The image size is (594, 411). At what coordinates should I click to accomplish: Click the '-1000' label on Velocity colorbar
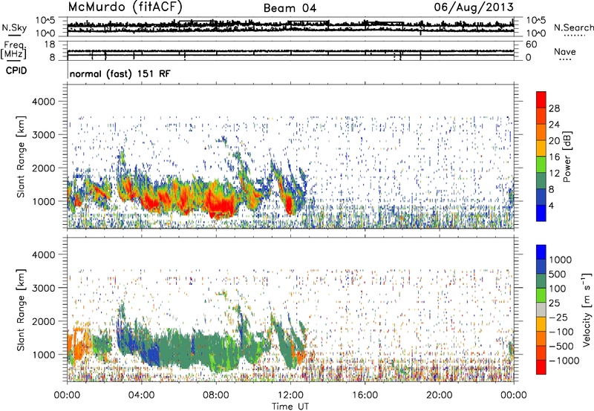click(x=564, y=361)
